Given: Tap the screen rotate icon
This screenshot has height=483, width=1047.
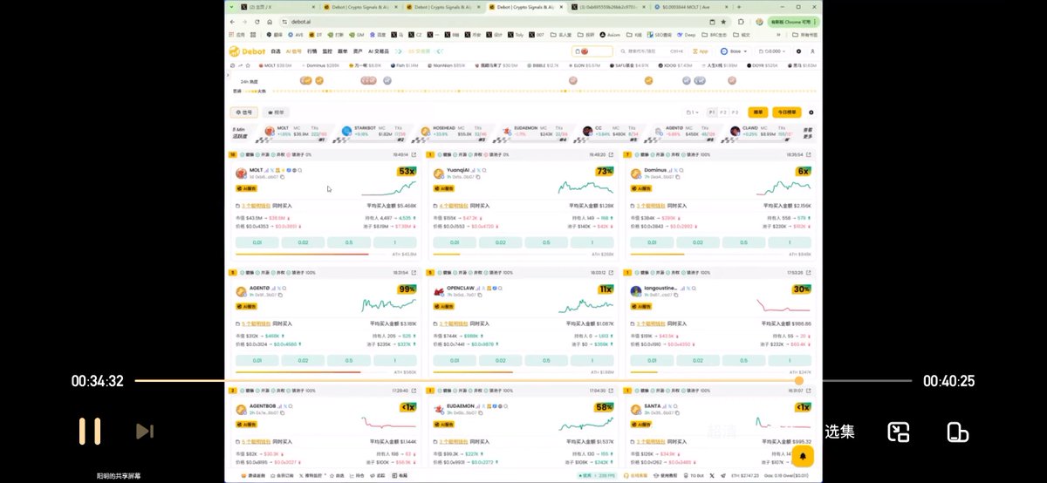Looking at the screenshot, I should pos(958,432).
